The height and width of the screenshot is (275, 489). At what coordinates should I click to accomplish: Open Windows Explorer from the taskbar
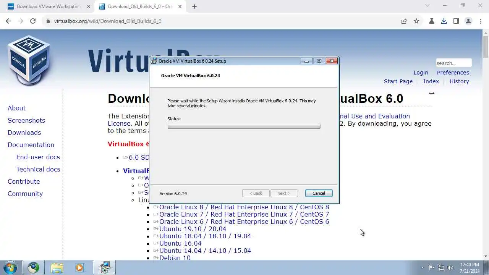pyautogui.click(x=57, y=267)
